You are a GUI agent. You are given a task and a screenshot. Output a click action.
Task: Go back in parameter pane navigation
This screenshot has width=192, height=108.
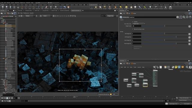click(x=121, y=13)
